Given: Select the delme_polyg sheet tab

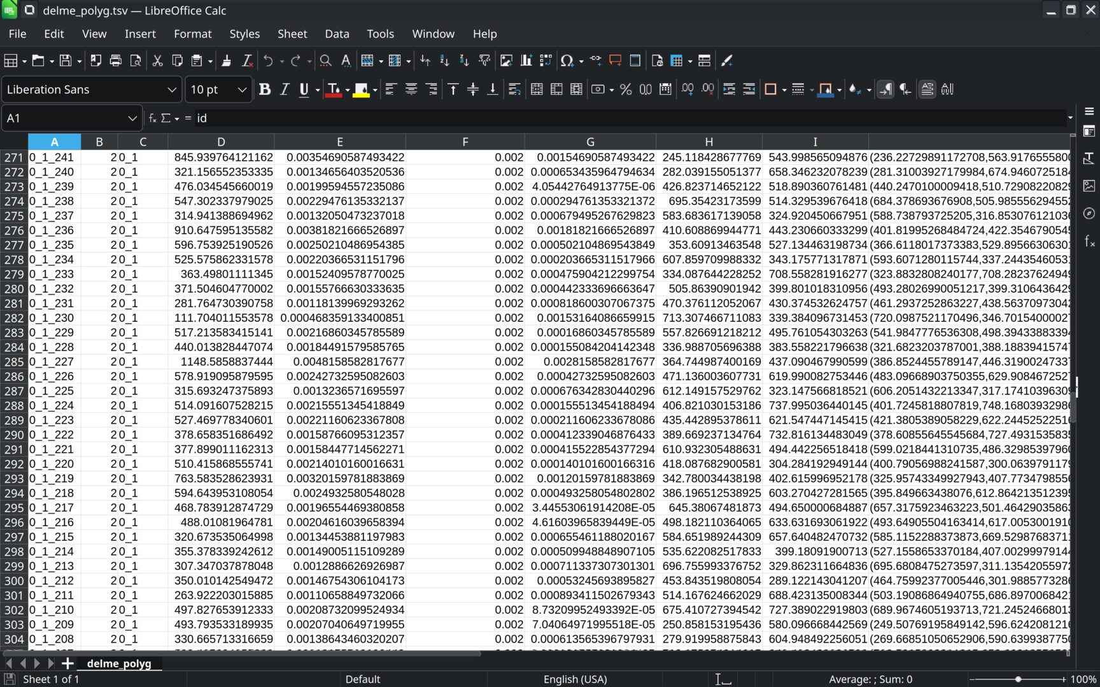Looking at the screenshot, I should pos(119,663).
